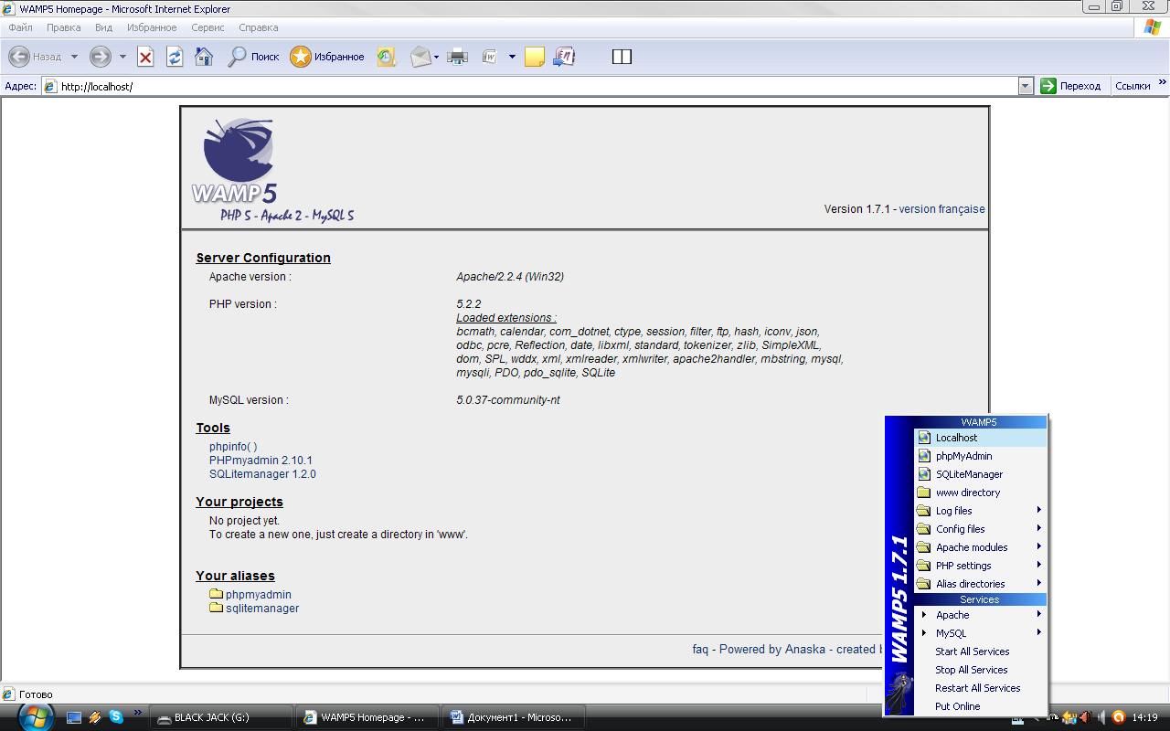Click the WAMP5 logo image
1170x731 pixels.
coord(272,169)
